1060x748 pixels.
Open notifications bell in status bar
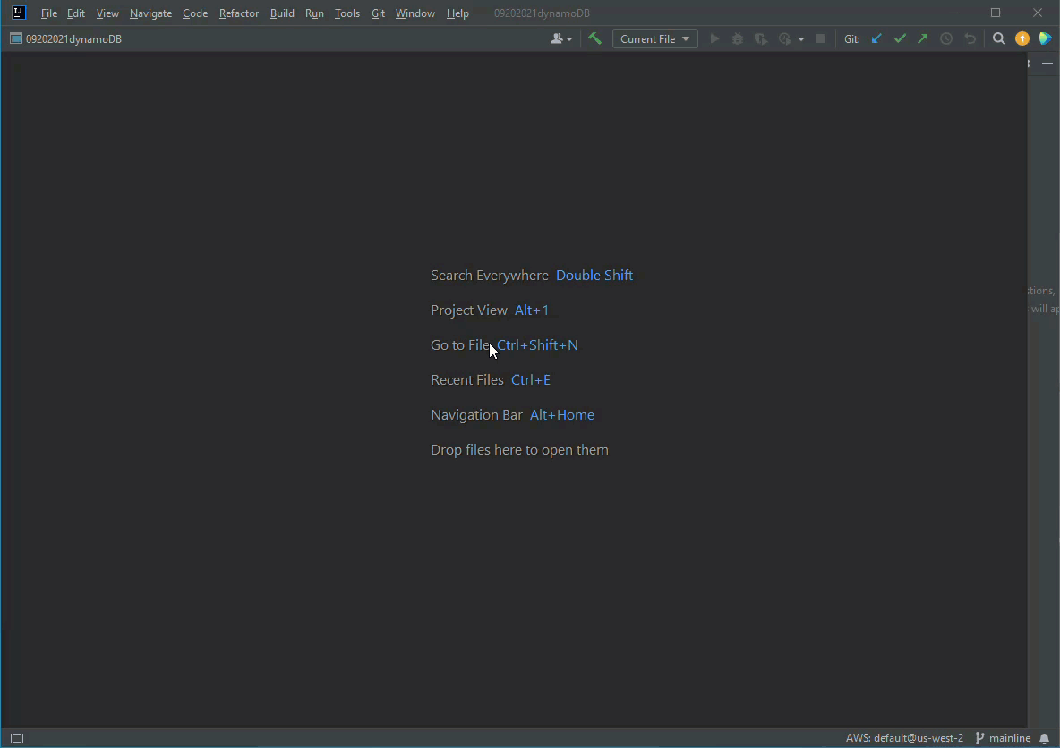[1044, 738]
